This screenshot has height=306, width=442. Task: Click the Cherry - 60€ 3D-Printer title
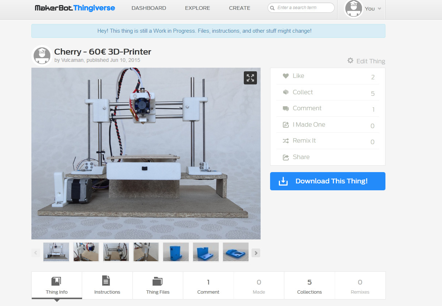click(103, 52)
